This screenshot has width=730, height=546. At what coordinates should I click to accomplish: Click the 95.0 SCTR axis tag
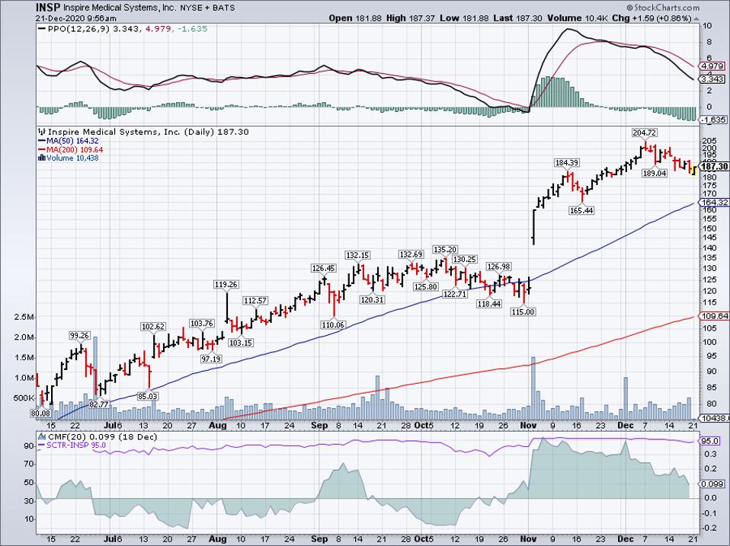pyautogui.click(x=710, y=441)
